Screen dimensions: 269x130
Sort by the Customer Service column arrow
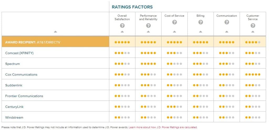253,32
